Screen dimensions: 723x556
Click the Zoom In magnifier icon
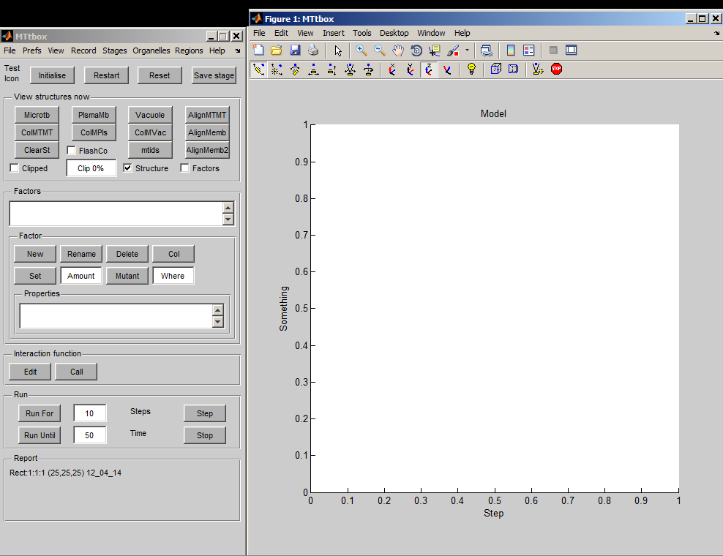pyautogui.click(x=361, y=50)
